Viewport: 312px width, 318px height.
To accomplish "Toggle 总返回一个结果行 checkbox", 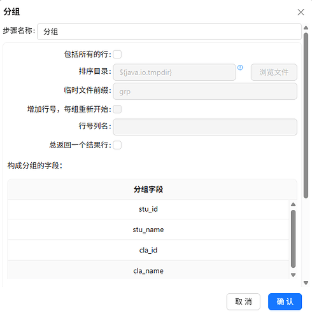I will 117,145.
